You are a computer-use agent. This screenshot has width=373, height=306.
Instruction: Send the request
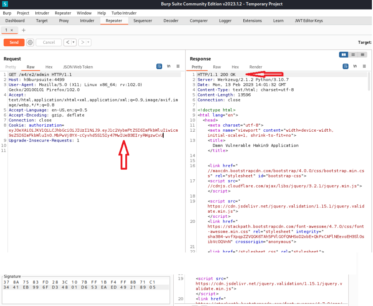coord(14,42)
